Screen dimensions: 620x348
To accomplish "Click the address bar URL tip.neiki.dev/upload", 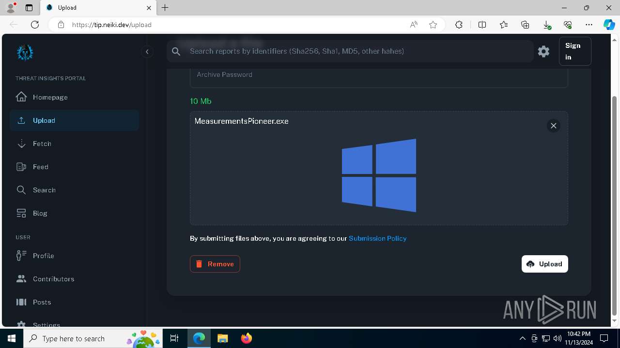I will pyautogui.click(x=112, y=25).
